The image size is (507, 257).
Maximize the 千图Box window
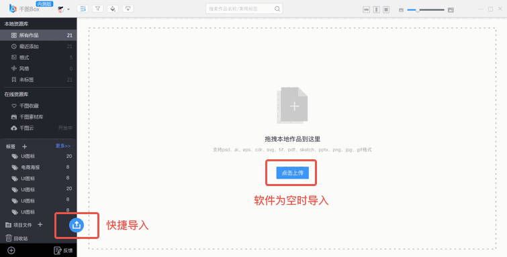(x=490, y=9)
